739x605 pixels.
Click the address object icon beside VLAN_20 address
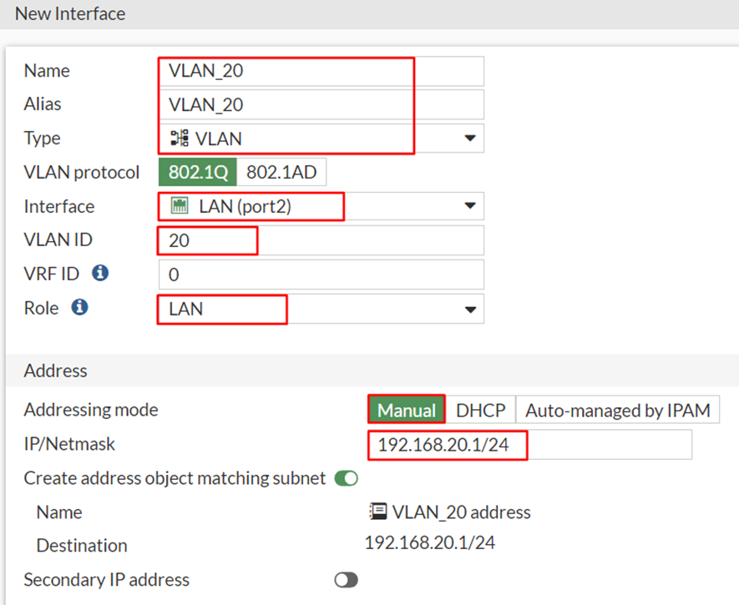click(x=378, y=512)
